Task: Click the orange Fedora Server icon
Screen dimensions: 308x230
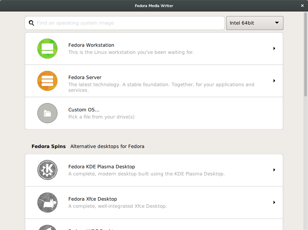Action: (x=47, y=81)
